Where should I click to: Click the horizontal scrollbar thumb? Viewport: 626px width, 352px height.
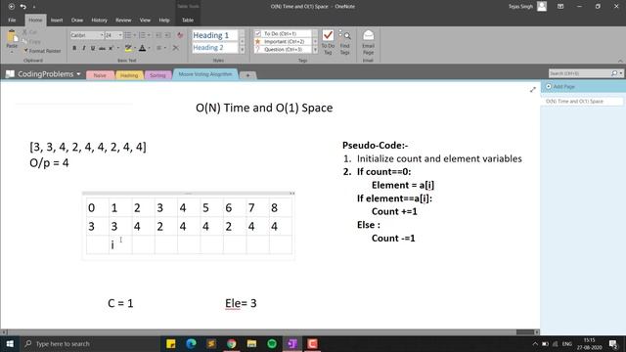pos(525,332)
